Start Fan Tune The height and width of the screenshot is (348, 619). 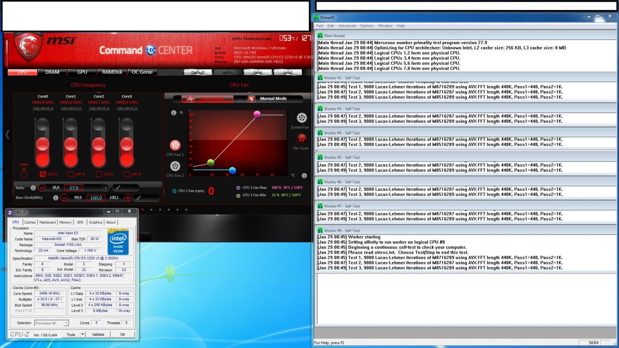click(x=301, y=139)
